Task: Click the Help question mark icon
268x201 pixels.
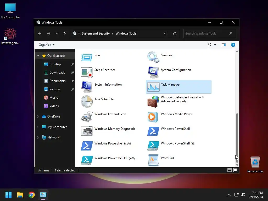Action: [233, 45]
